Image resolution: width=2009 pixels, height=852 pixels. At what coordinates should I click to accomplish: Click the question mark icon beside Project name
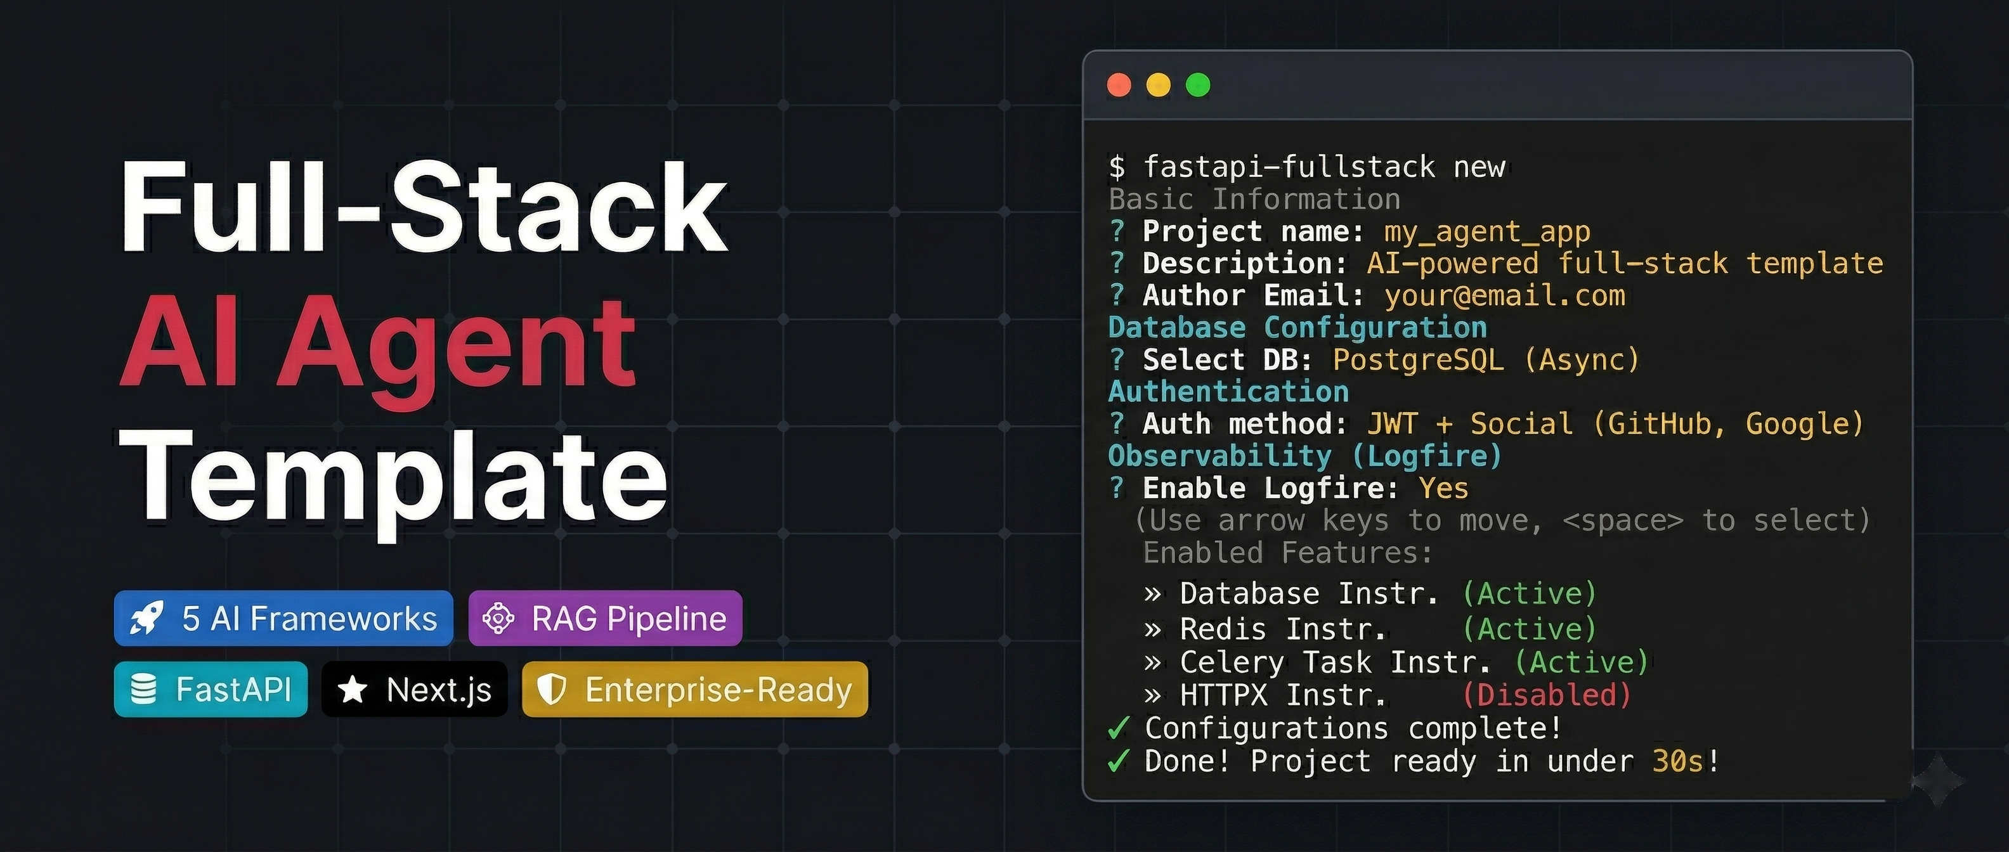(x=1119, y=231)
